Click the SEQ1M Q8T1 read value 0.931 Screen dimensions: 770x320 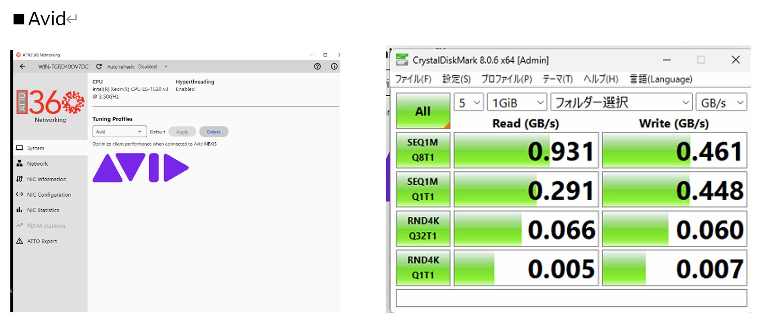(526, 150)
